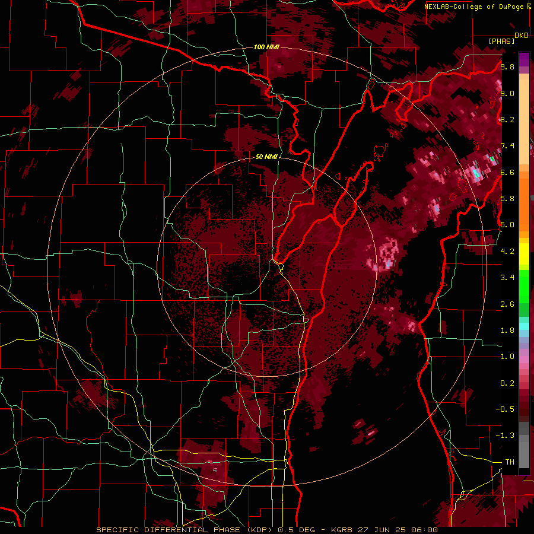The height and width of the screenshot is (534, 534).
Task: Click the purple top segment of the color scale
Action: (x=524, y=59)
